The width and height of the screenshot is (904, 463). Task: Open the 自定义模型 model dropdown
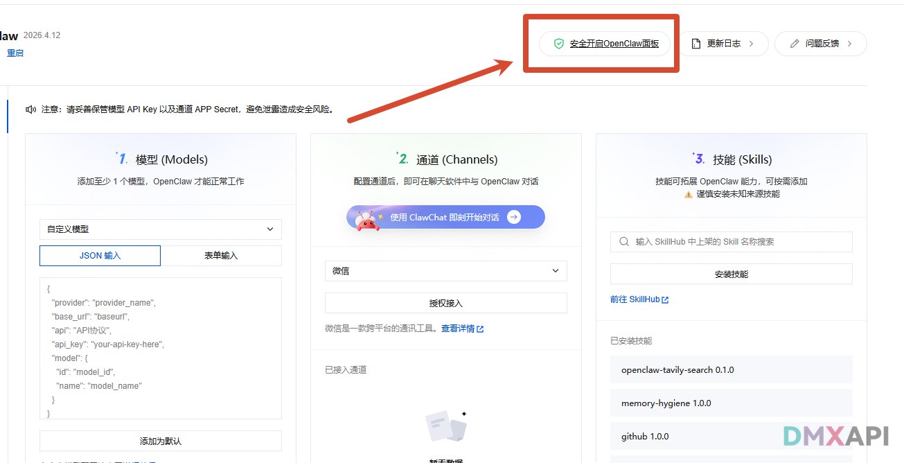[x=160, y=229]
